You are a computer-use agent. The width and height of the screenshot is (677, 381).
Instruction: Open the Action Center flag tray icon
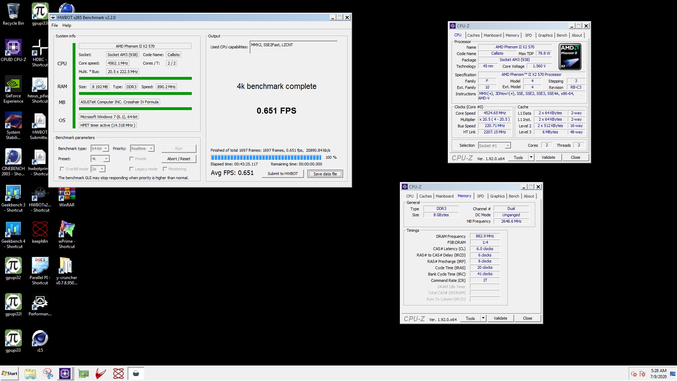tap(642, 374)
